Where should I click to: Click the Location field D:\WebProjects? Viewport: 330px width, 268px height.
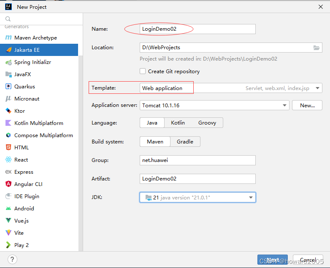tap(231, 48)
